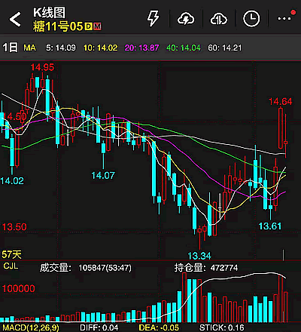
Task: Open the cloud chart sync icon
Action: (219, 19)
